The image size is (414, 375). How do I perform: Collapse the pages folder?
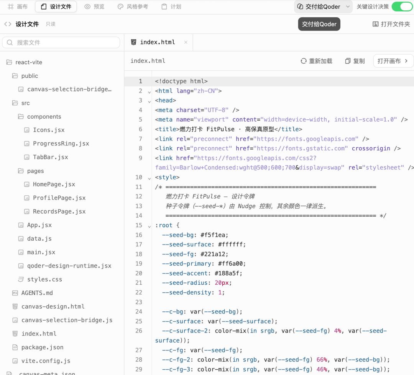(31, 171)
